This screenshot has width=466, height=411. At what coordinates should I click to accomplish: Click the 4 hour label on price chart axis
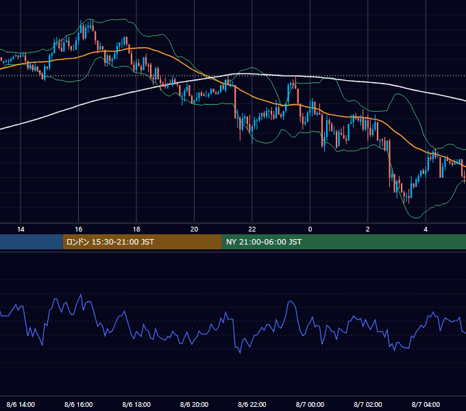[426, 229]
